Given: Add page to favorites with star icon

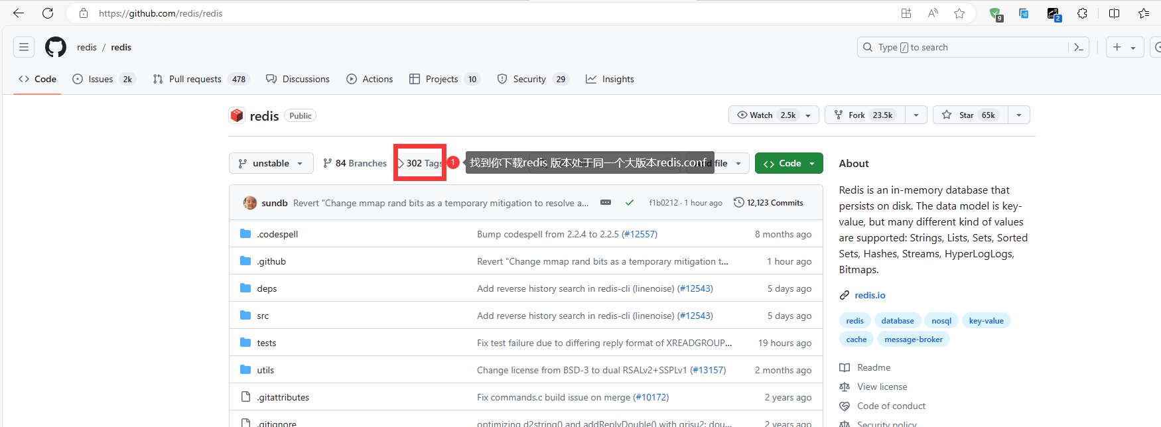Looking at the screenshot, I should (x=959, y=13).
